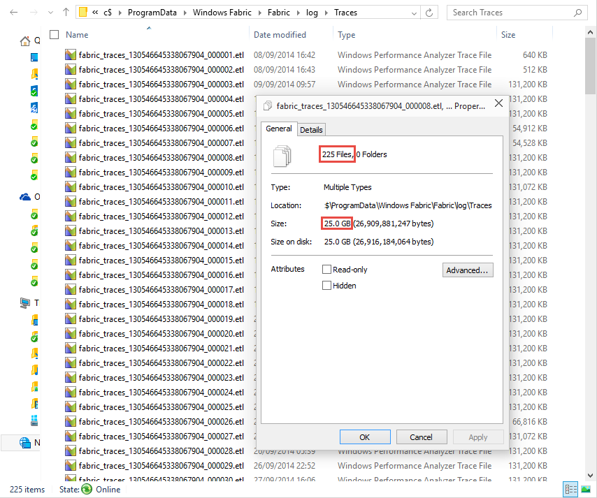Switch to the Details tab
Viewport: 597px width, 498px height.
coord(311,130)
